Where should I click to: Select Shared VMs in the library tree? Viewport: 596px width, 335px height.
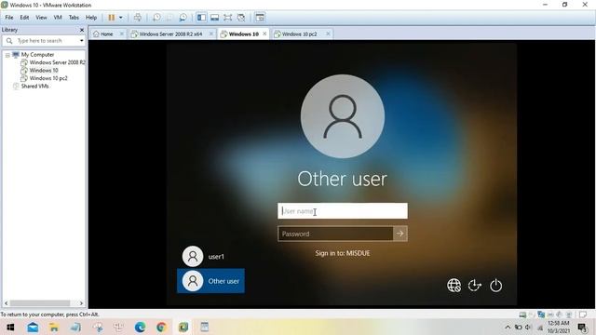click(34, 87)
